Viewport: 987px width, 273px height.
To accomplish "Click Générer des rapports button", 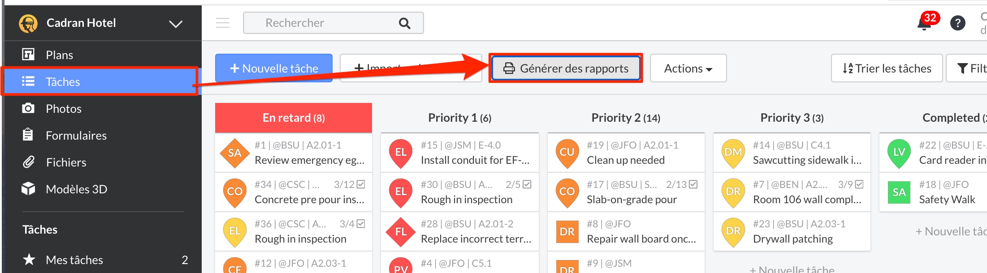I will pos(566,68).
